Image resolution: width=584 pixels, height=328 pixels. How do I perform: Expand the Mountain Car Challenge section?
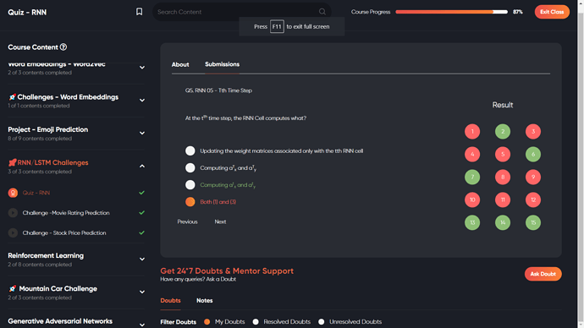point(142,292)
